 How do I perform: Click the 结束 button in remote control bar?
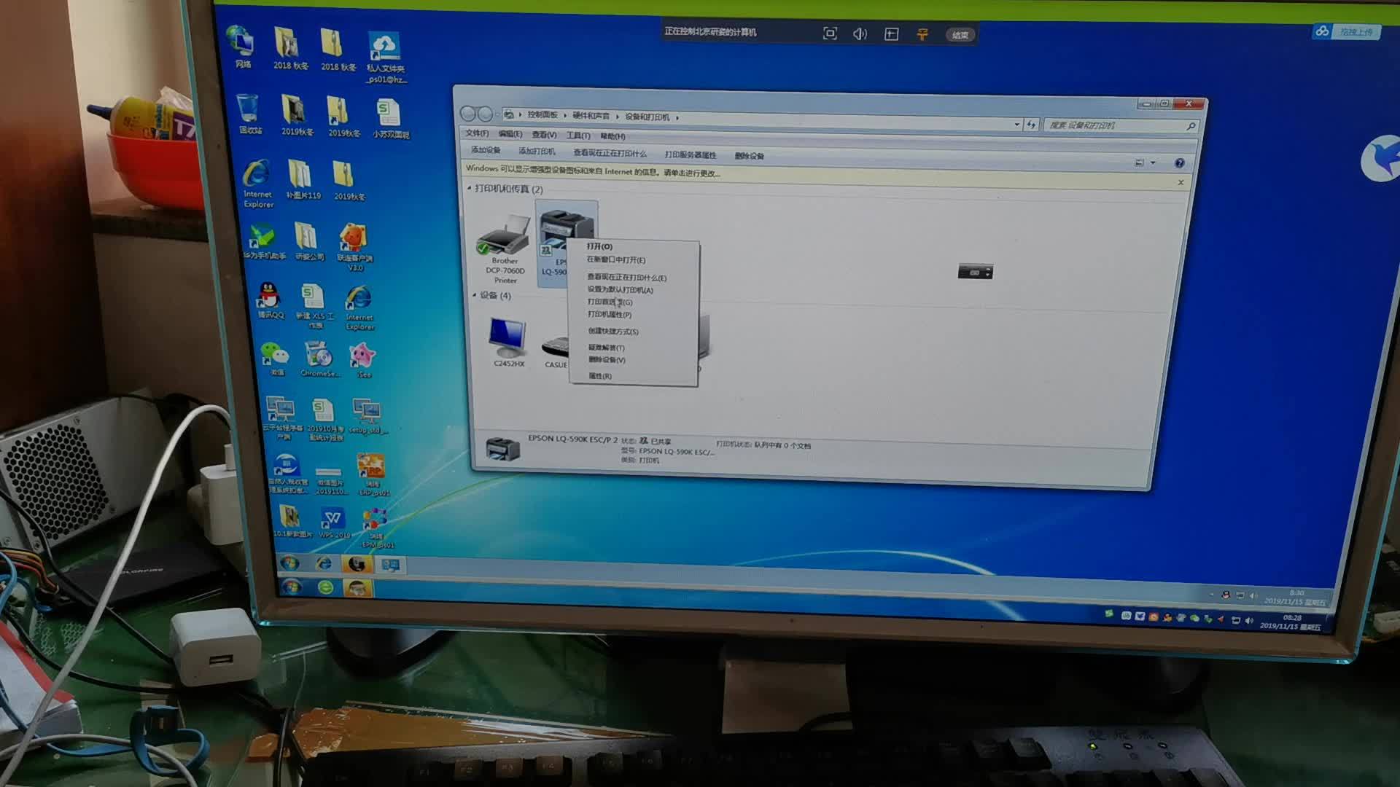[960, 35]
